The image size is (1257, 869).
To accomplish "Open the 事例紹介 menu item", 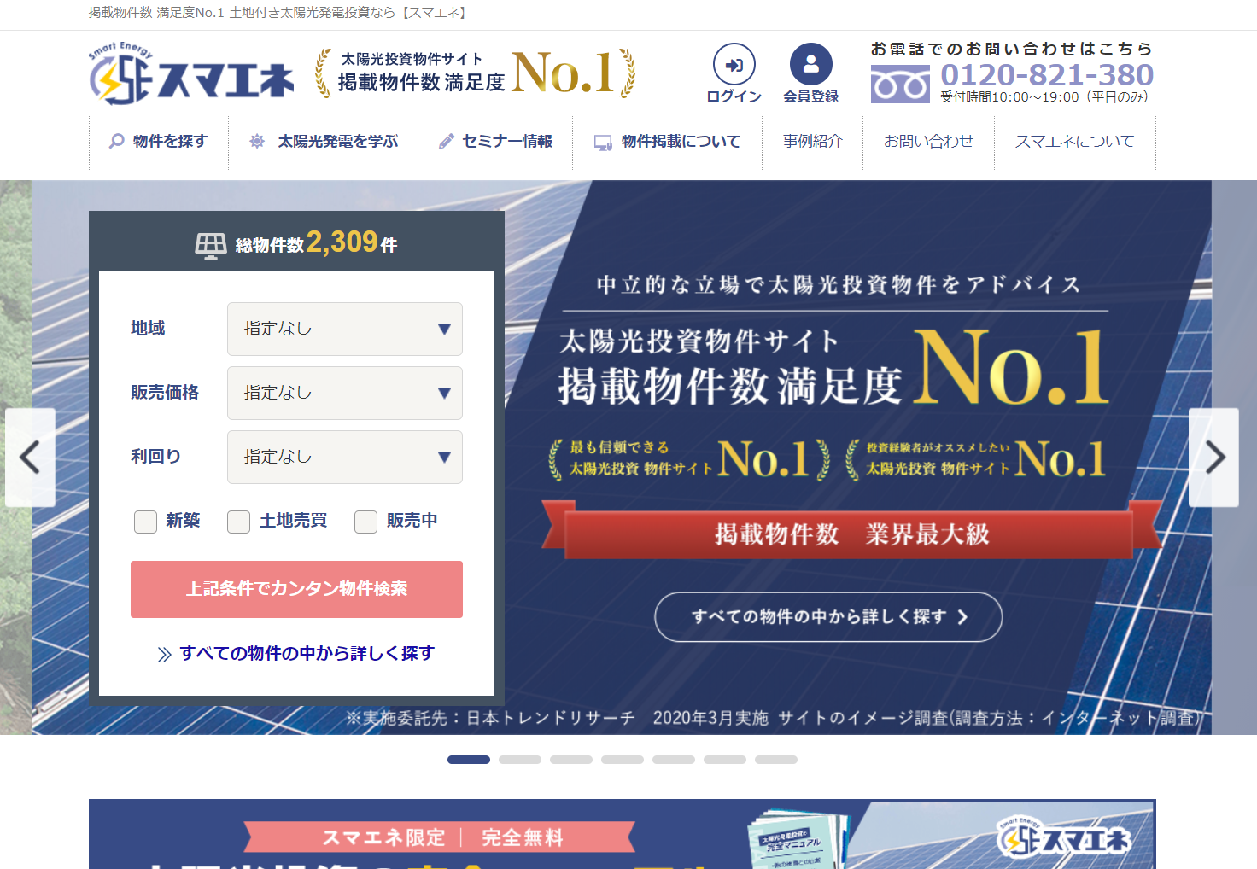I will click(x=812, y=142).
